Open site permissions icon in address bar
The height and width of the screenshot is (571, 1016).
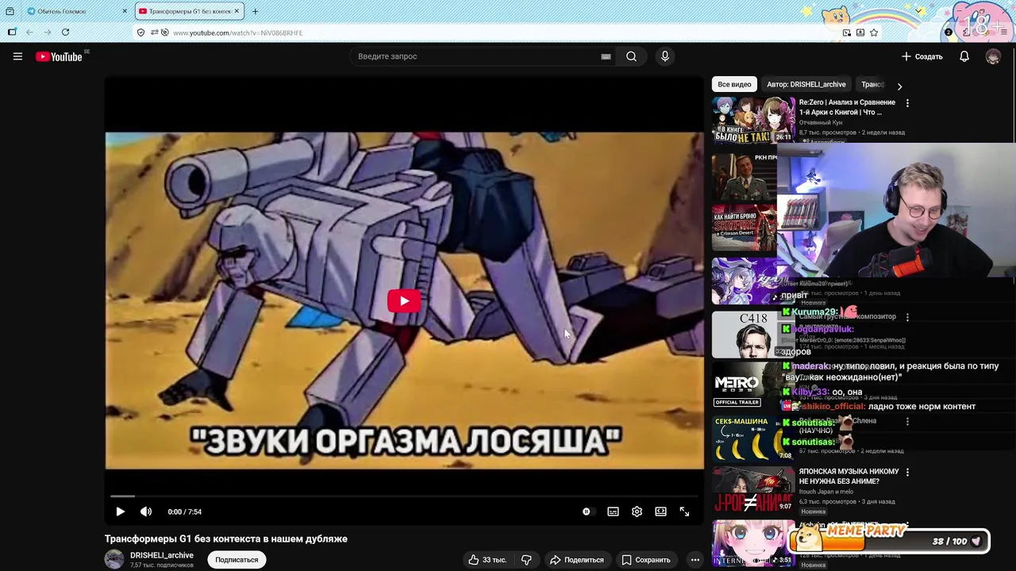pyautogui.click(x=154, y=33)
